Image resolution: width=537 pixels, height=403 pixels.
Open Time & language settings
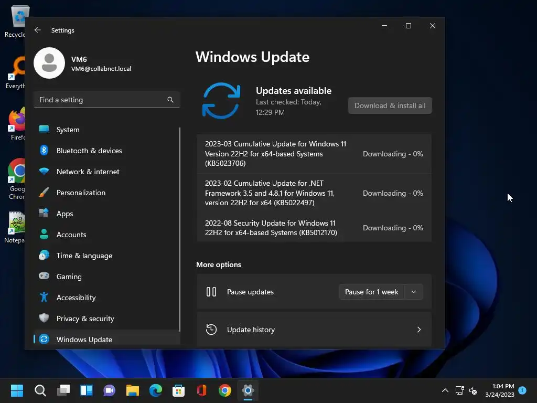pos(106,256)
